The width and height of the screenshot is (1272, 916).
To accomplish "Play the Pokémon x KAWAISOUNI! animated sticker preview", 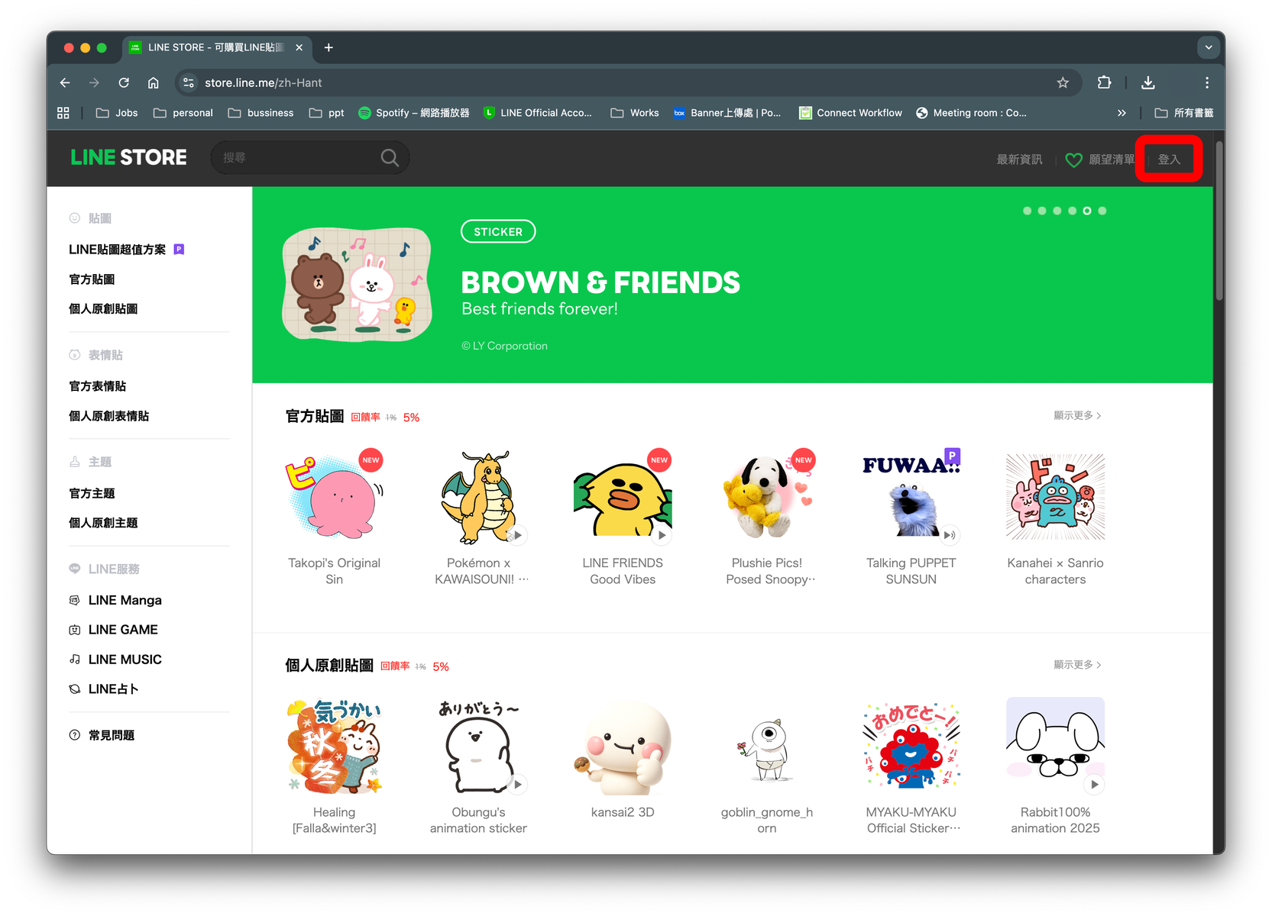I will (518, 535).
